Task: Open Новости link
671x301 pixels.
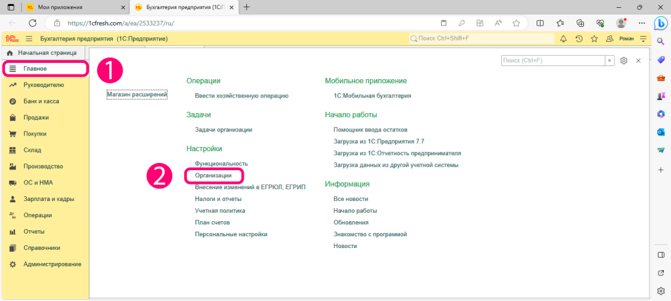Action: [345, 246]
